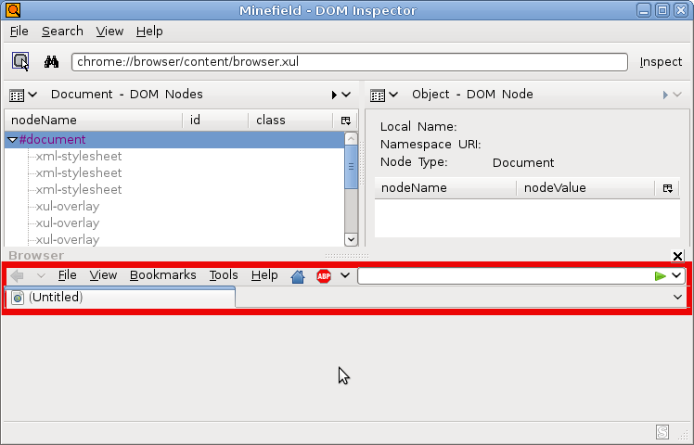Image resolution: width=694 pixels, height=445 pixels.
Task: Click the 'Local Name:' label
Action: (418, 127)
